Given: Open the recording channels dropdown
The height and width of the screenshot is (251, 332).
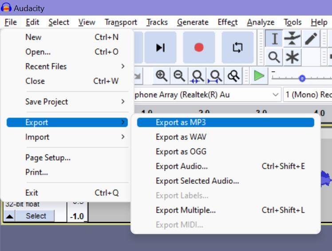Looking at the screenshot, I should [308, 94].
